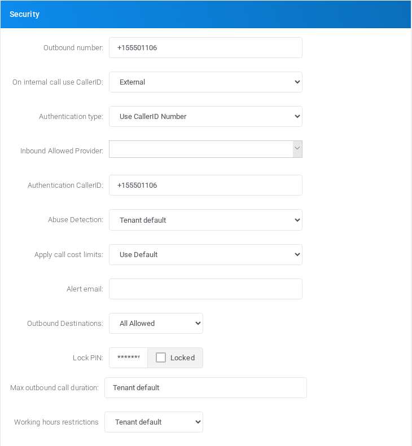Click the Authentication CallerID input field
The width and height of the screenshot is (412, 446).
(205, 186)
